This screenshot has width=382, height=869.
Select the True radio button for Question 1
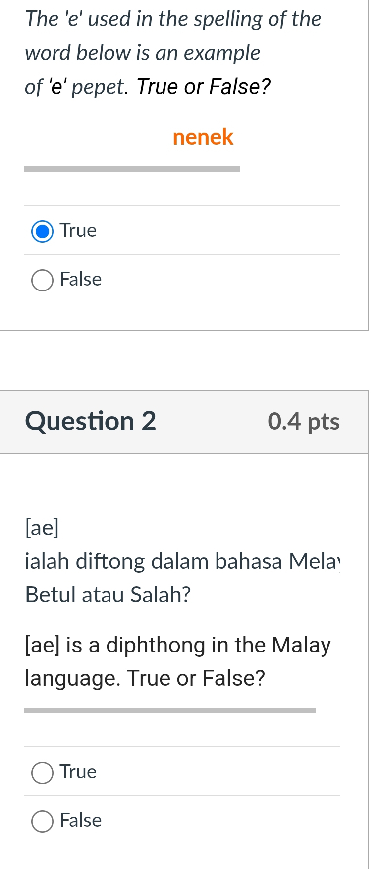coord(42,231)
